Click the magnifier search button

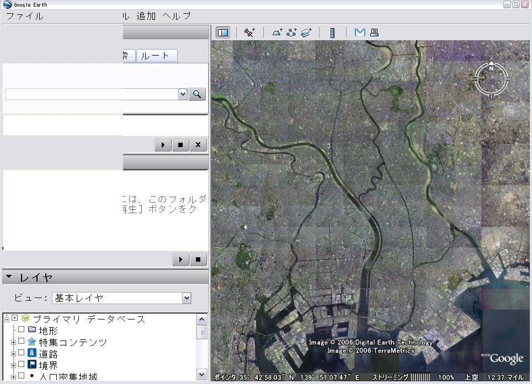tap(197, 94)
